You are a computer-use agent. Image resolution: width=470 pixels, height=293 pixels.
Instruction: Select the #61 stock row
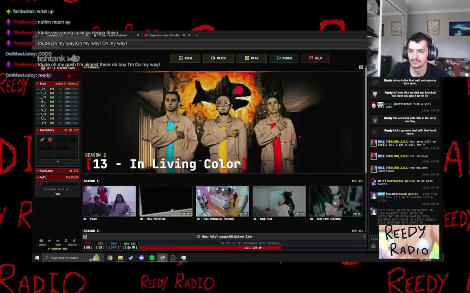(x=57, y=102)
